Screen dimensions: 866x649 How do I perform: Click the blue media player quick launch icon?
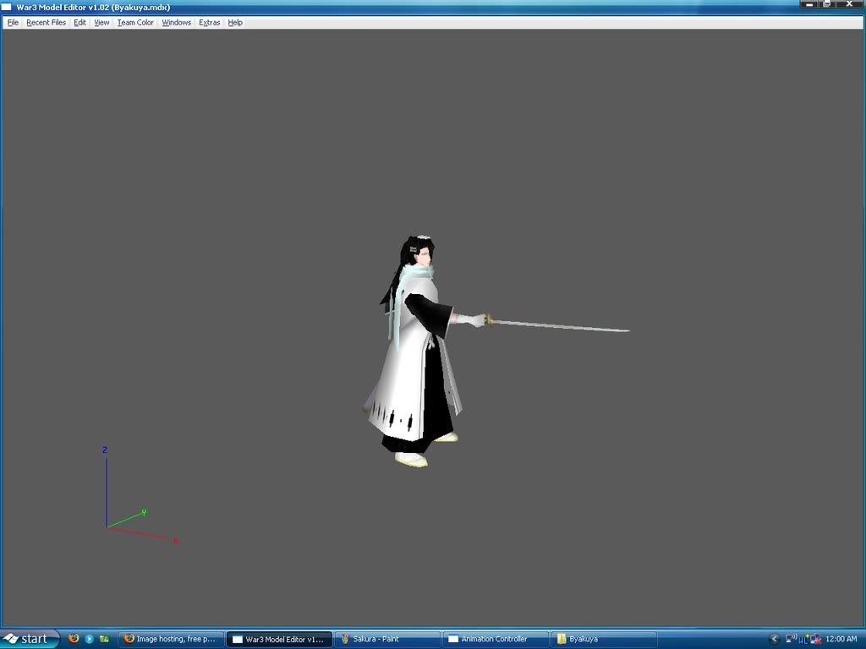point(89,639)
